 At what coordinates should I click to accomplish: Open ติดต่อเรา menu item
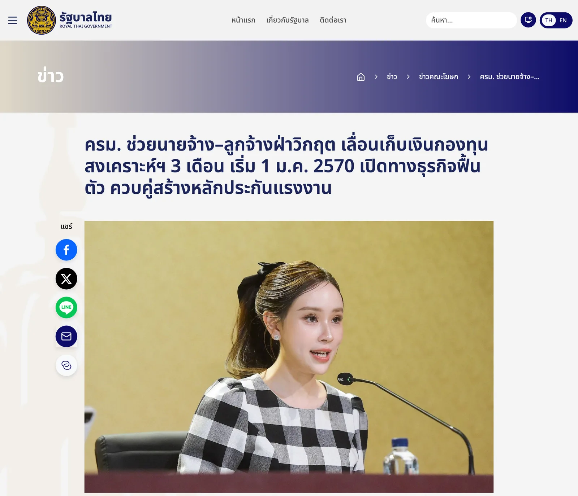(x=333, y=20)
